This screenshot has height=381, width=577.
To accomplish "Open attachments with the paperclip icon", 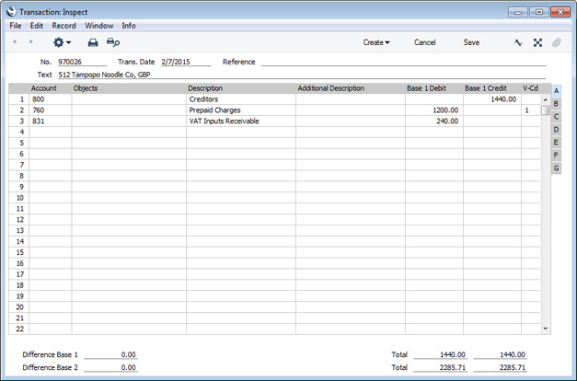I will pyautogui.click(x=557, y=42).
